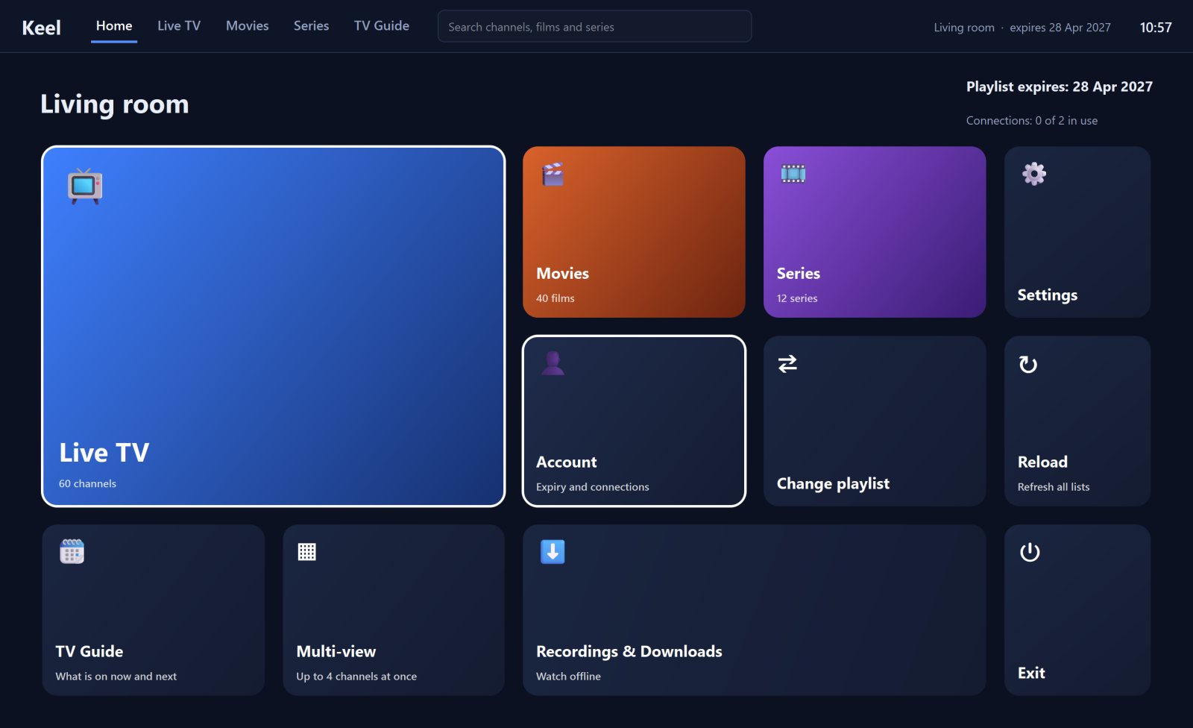Click the Keel logo
This screenshot has width=1193, height=728.
click(41, 28)
